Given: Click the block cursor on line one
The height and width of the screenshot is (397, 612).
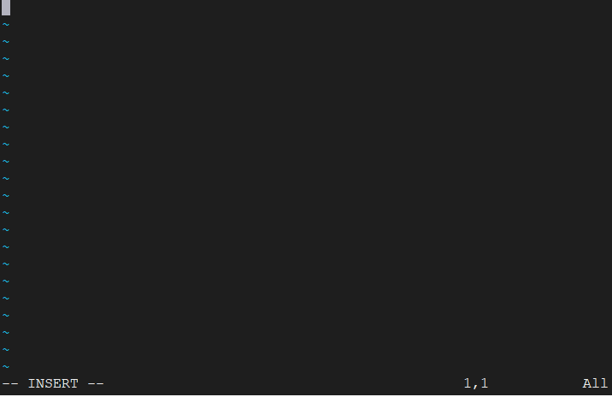Looking at the screenshot, I should coord(6,8).
